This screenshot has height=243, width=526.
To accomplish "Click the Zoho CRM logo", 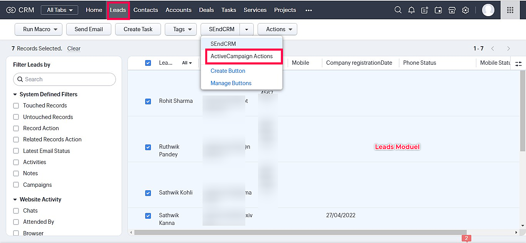I will (20, 10).
